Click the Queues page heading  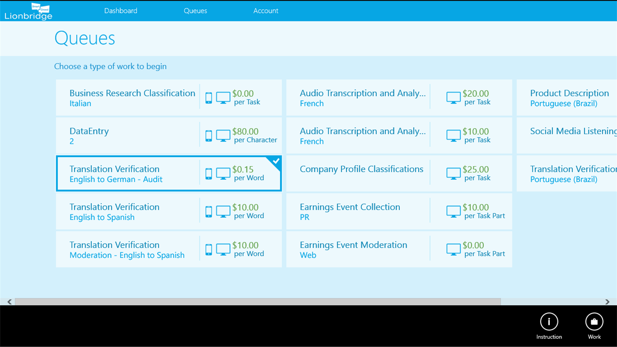click(x=85, y=39)
